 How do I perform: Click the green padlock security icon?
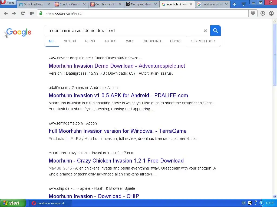tap(41, 13)
